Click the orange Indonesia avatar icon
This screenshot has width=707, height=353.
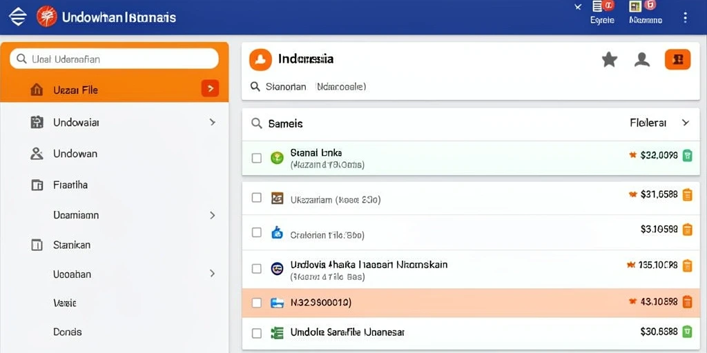click(x=260, y=60)
